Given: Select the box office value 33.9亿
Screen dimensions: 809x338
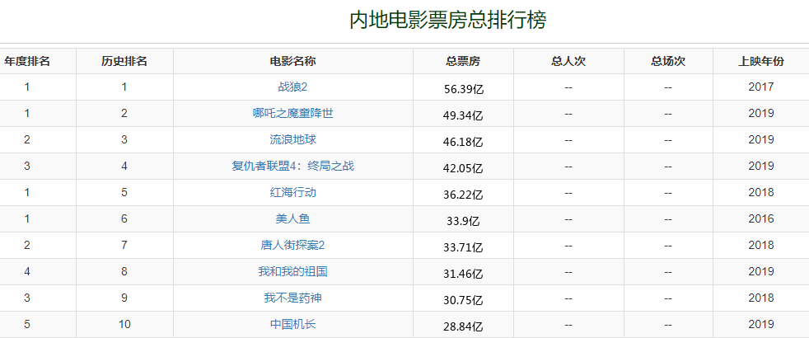Looking at the screenshot, I should coord(463,221).
